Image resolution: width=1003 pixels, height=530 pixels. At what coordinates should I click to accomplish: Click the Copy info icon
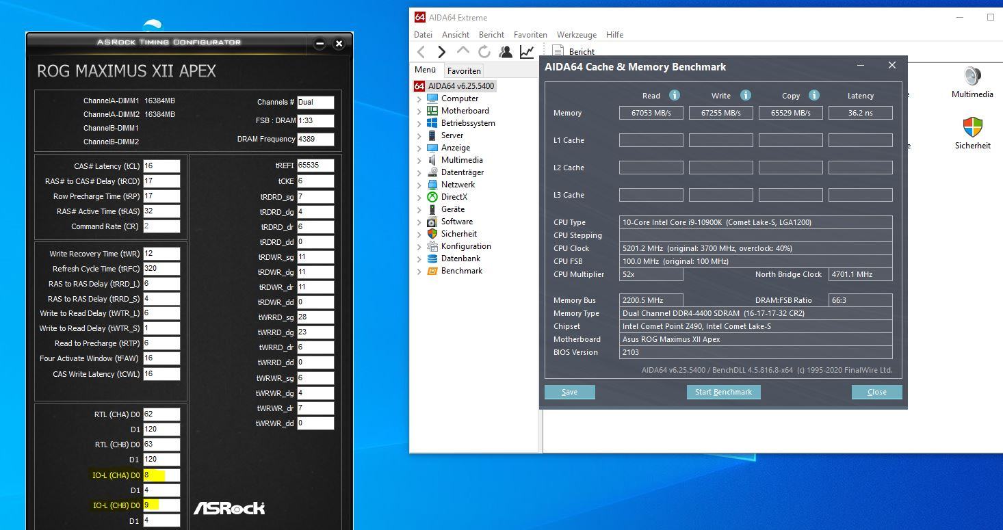point(814,95)
